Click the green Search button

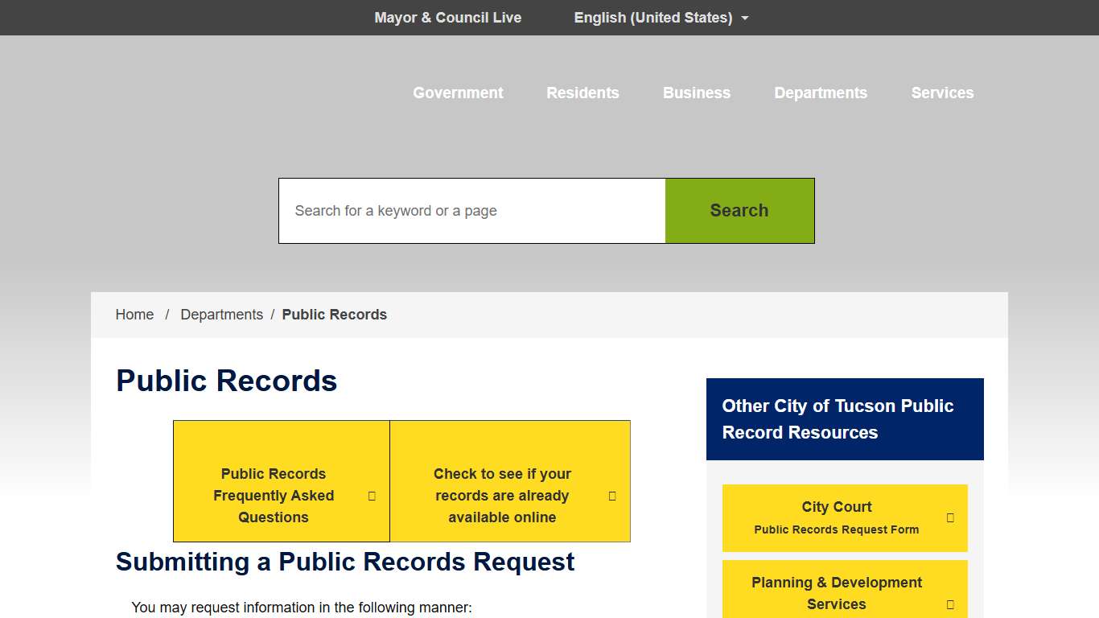pos(739,210)
